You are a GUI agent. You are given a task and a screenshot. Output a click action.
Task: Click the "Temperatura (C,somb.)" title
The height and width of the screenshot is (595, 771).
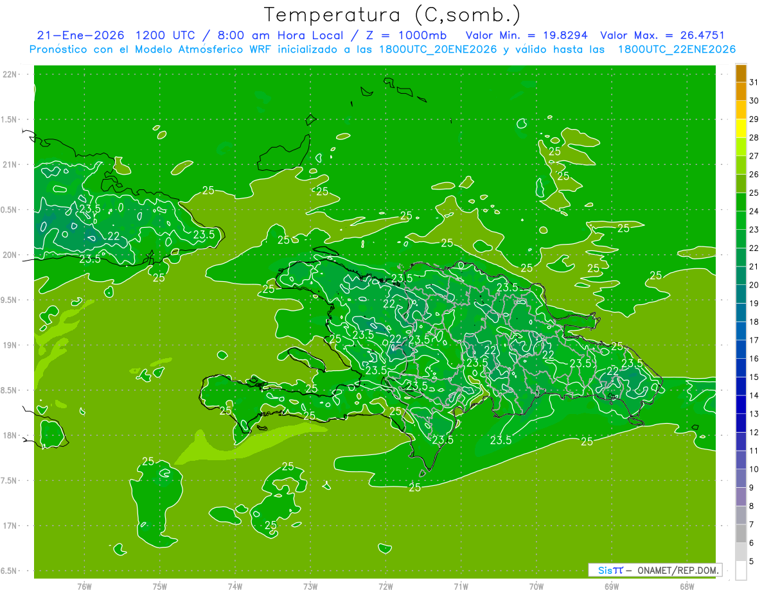click(x=392, y=14)
